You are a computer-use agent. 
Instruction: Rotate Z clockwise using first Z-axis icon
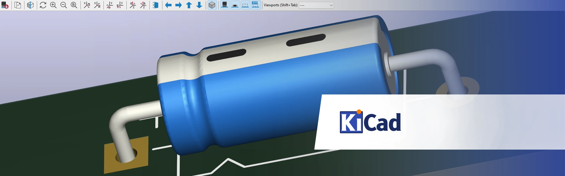133,5
